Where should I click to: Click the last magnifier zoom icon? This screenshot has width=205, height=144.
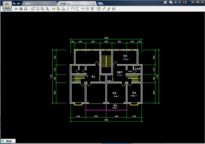coord(47,9)
